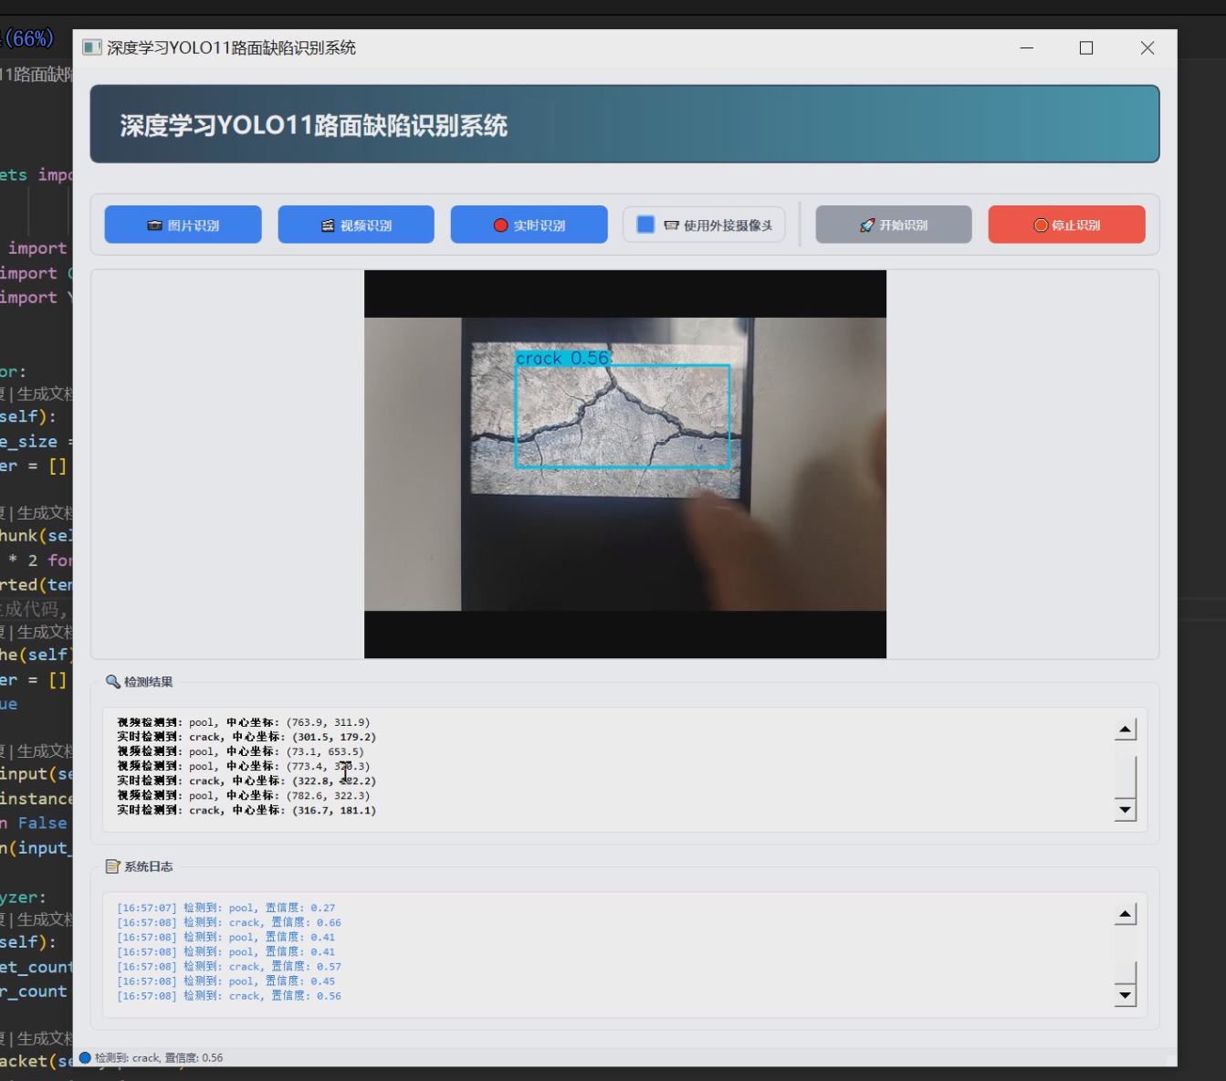The height and width of the screenshot is (1081, 1226).
Task: Enable the 使用外接摄像头 checkbox
Action: [645, 225]
